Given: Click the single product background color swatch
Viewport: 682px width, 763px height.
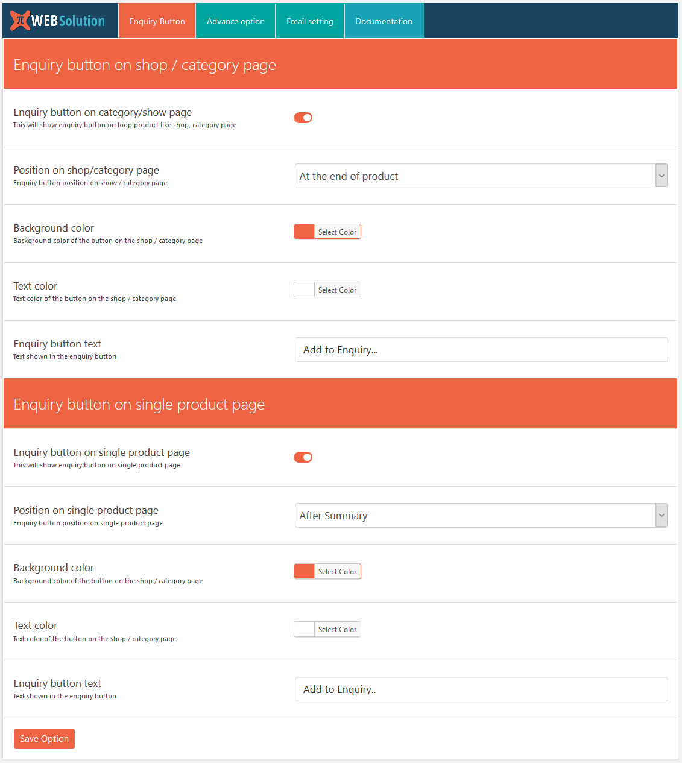Looking at the screenshot, I should [305, 571].
